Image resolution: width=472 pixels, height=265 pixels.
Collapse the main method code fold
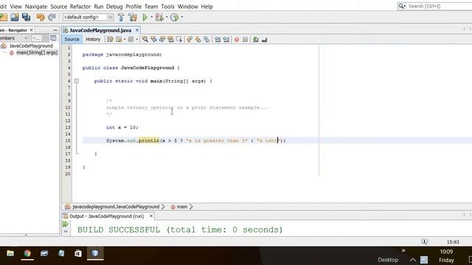pyautogui.click(x=77, y=81)
